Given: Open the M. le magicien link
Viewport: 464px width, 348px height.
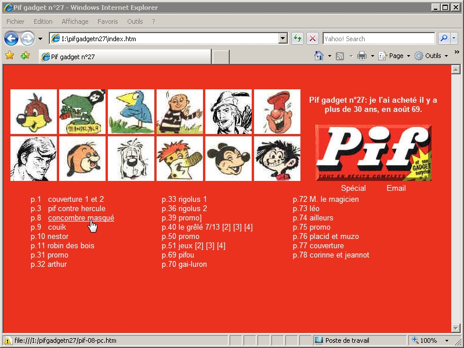Looking at the screenshot, I should point(334,199).
